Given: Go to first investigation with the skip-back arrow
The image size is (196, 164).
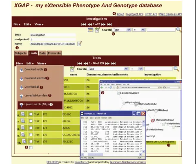Looking at the screenshot, I should pyautogui.click(x=84, y=24).
